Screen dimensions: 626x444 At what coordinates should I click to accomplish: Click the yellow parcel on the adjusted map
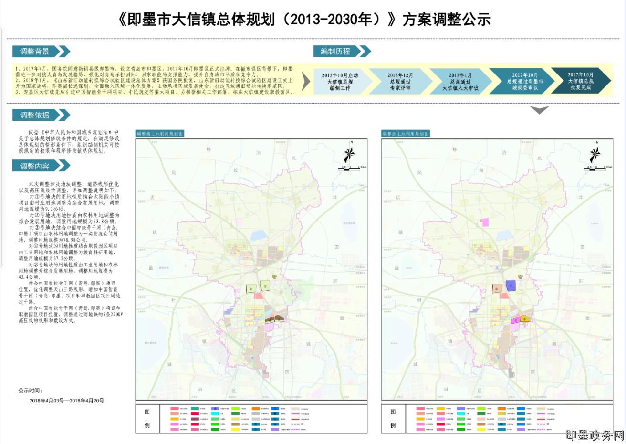click(x=524, y=318)
